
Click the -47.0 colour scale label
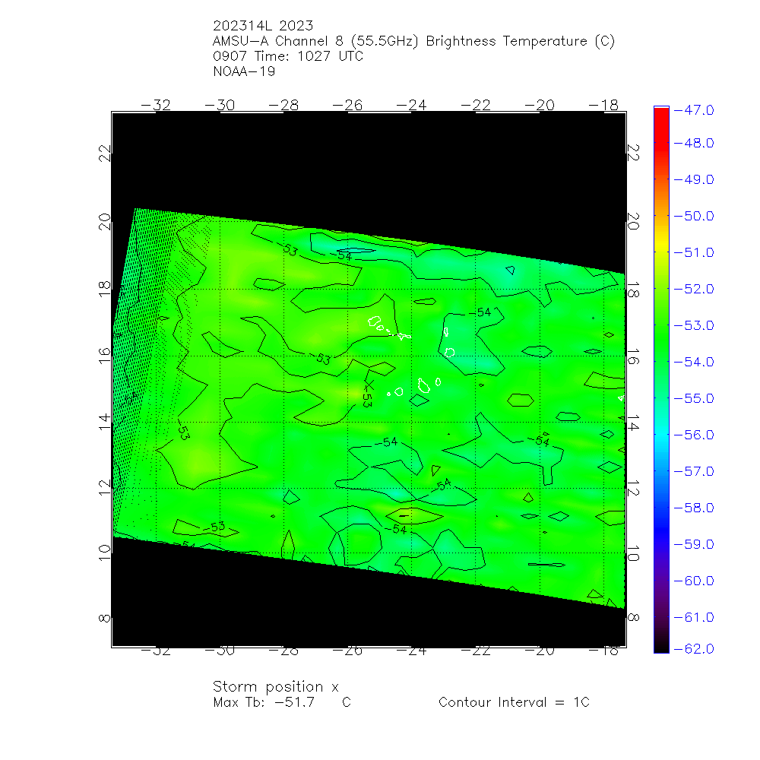694,110
